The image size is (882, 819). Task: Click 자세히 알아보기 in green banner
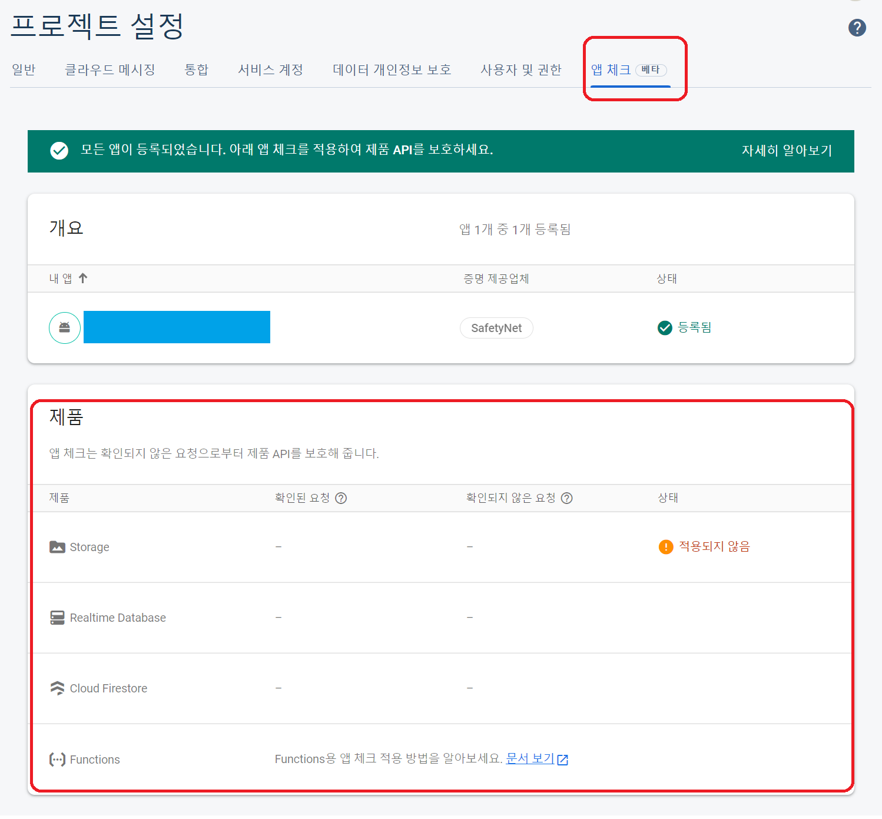coord(786,151)
